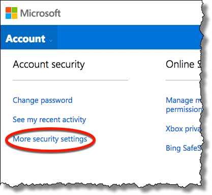Image resolution: width=212 pixels, height=195 pixels.
Task: Open See my recent activity link
Action: pos(49,120)
